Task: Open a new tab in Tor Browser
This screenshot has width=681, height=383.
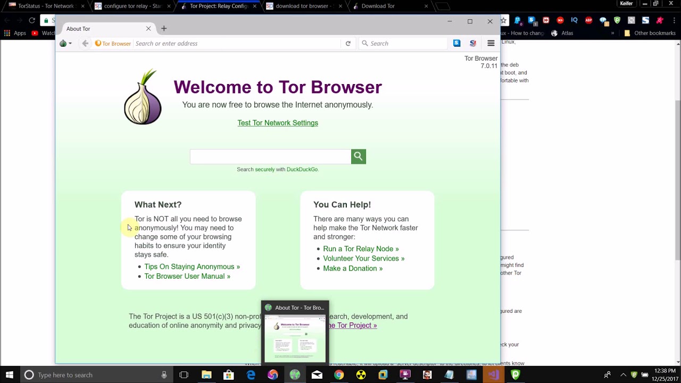Action: 164,28
